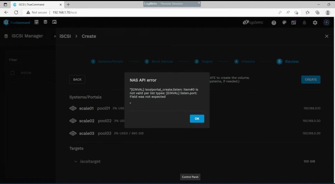Click the BACK button
The image size is (335, 184).
77,79
